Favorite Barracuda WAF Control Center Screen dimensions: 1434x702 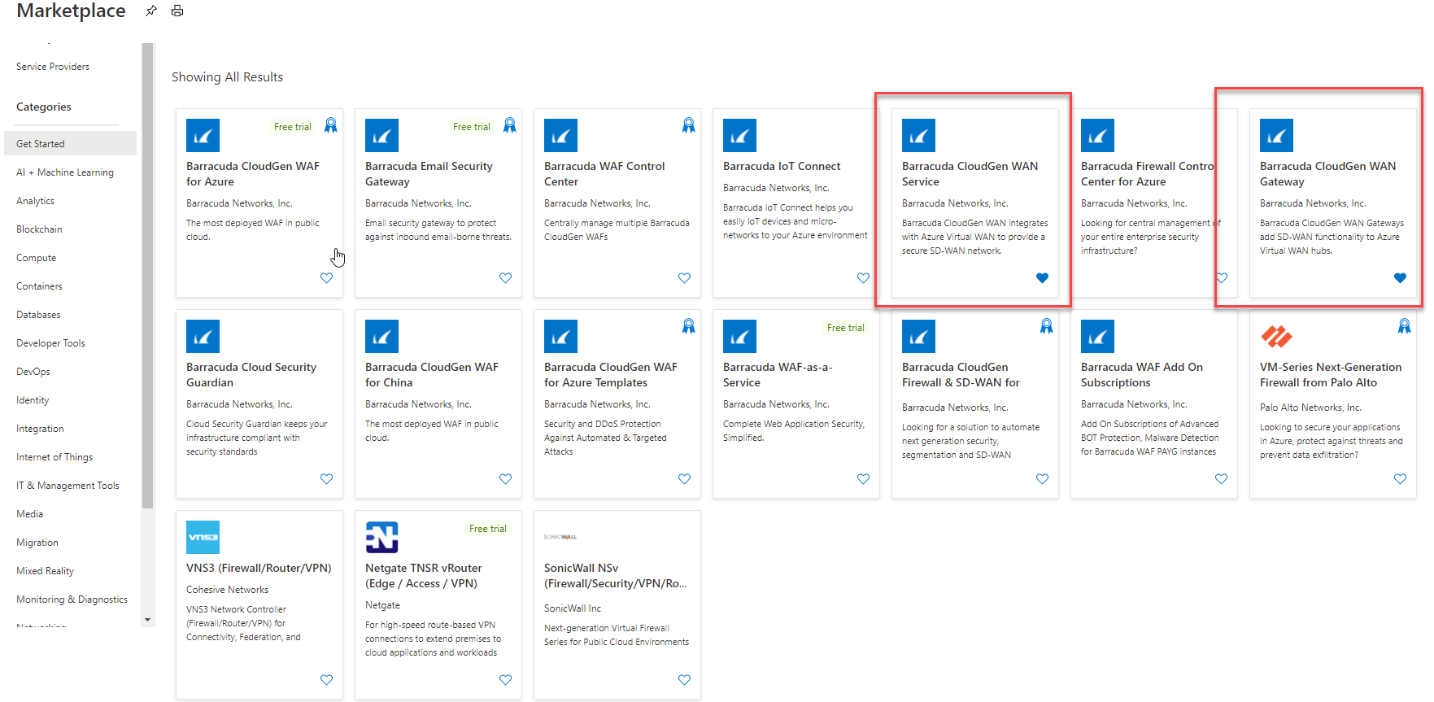coord(684,278)
